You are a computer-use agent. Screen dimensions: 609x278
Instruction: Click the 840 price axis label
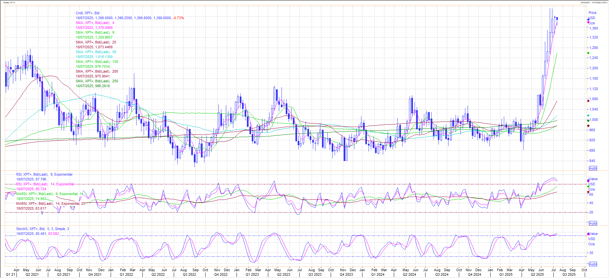tap(592, 161)
